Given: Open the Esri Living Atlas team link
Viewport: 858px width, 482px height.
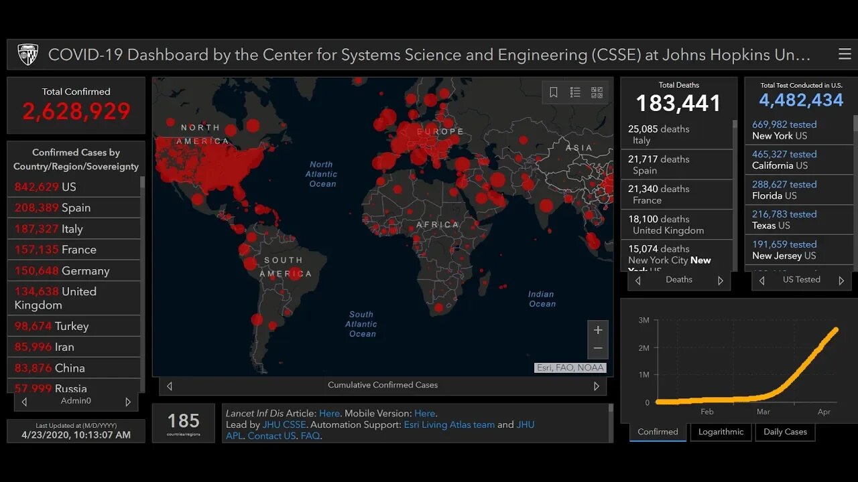Looking at the screenshot, I should (449, 424).
